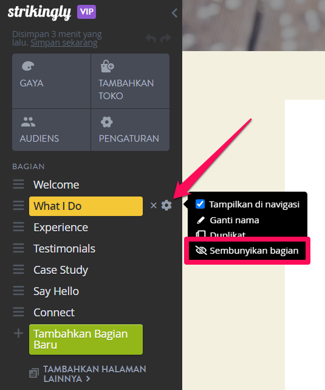Click the redo arrow icon
This screenshot has width=325, height=390.
166,38
